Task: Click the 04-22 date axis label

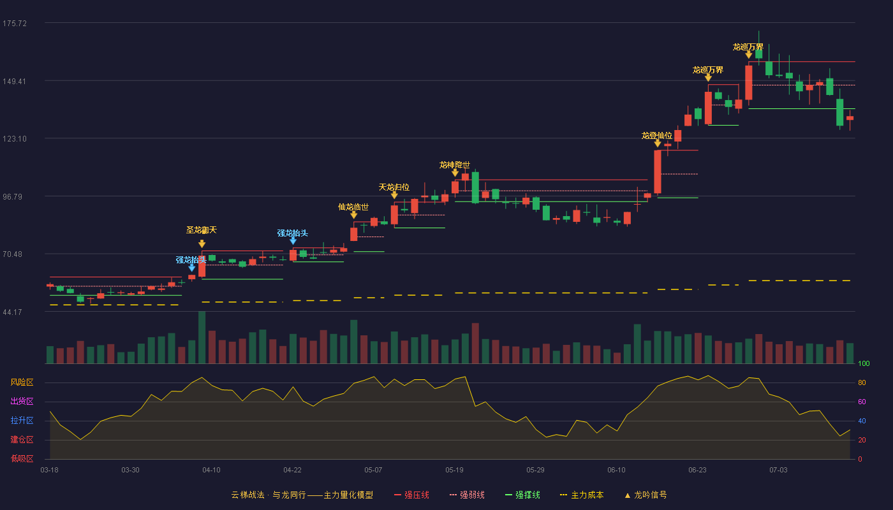Action: [x=292, y=470]
